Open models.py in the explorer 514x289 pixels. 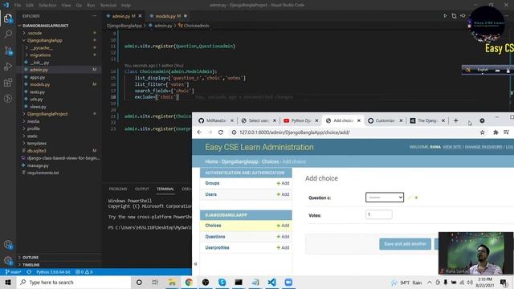point(39,84)
